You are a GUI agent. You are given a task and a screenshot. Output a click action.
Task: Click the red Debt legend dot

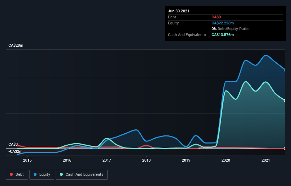[11, 174]
